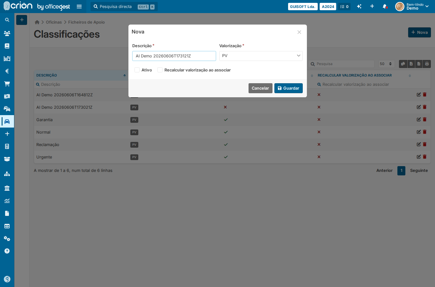Enable the Ativo checkbox
Image resolution: width=435 pixels, height=287 pixels.
[x=137, y=70]
